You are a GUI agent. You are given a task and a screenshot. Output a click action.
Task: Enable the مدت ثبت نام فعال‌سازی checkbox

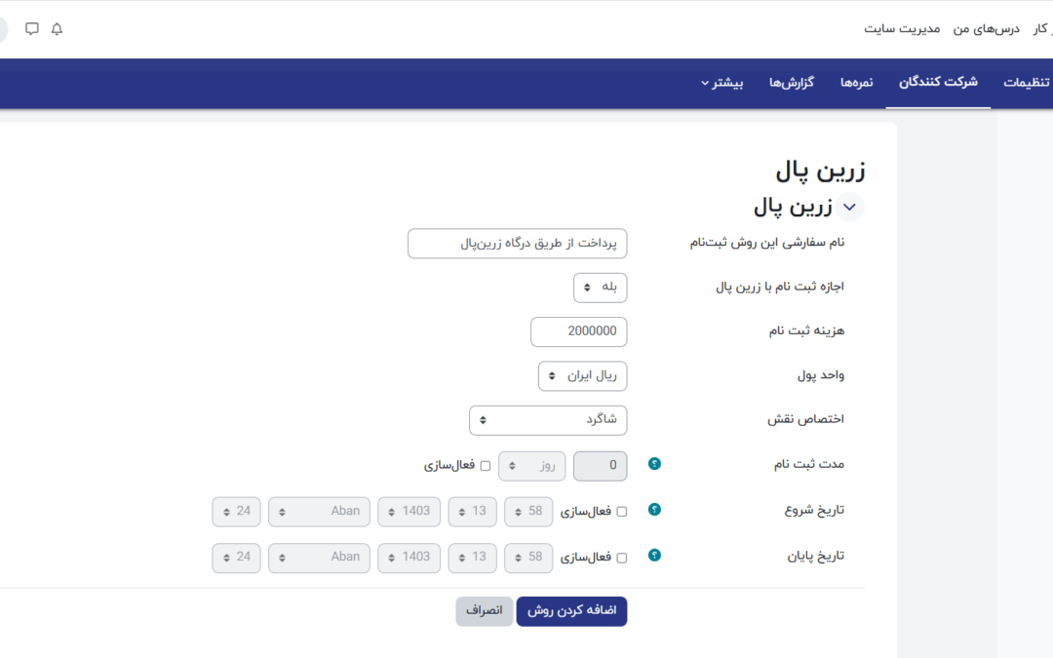pyautogui.click(x=486, y=466)
